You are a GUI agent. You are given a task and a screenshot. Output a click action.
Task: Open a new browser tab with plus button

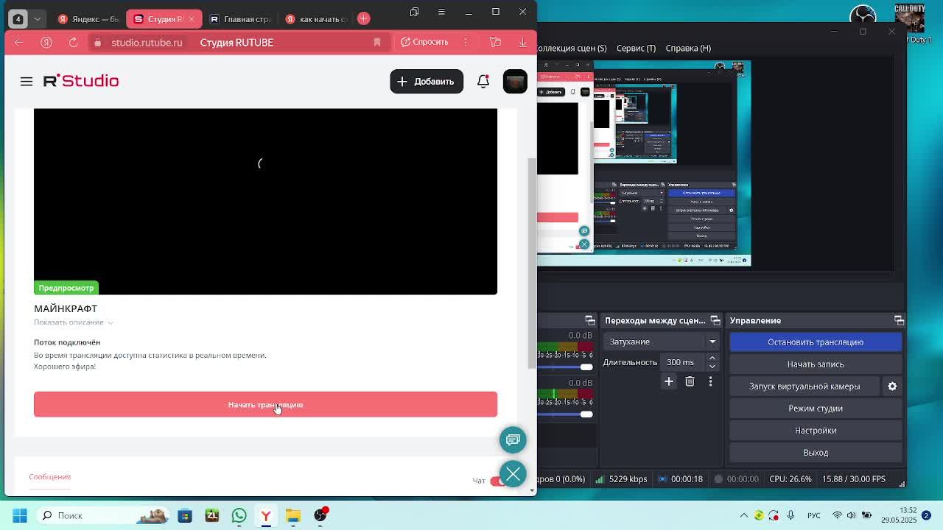tap(363, 18)
